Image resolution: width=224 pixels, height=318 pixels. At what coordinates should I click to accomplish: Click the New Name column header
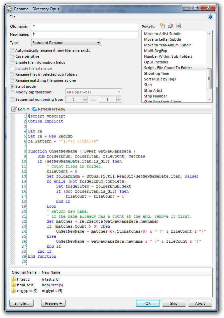(x=51, y=272)
